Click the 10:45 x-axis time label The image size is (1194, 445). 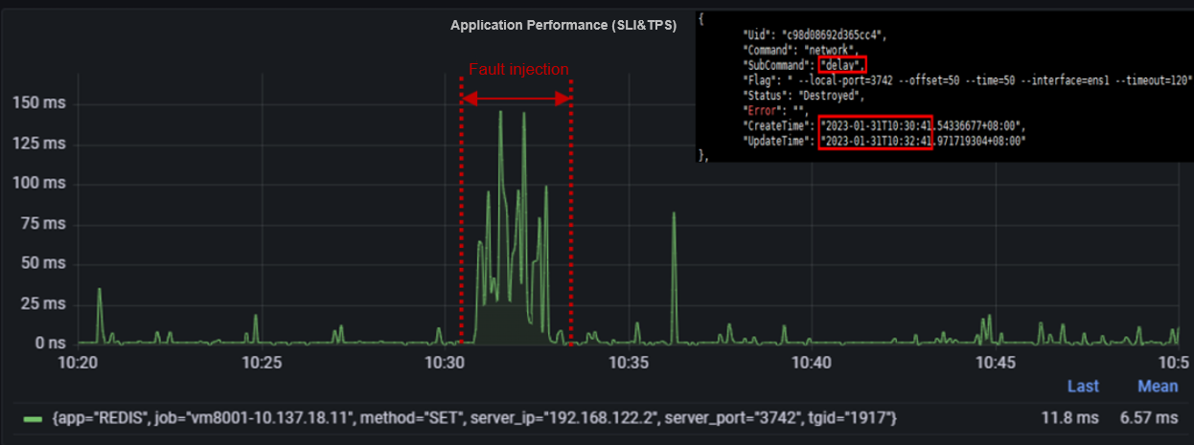[996, 364]
